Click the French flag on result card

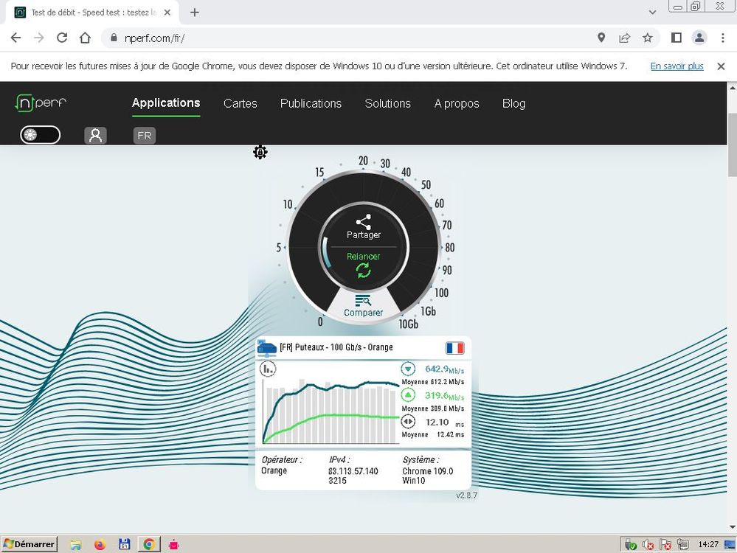pyautogui.click(x=454, y=347)
